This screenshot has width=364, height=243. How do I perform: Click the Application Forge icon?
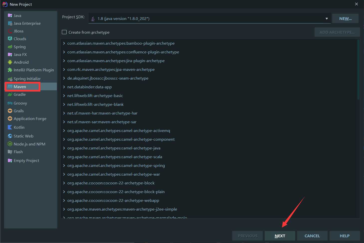[10, 119]
